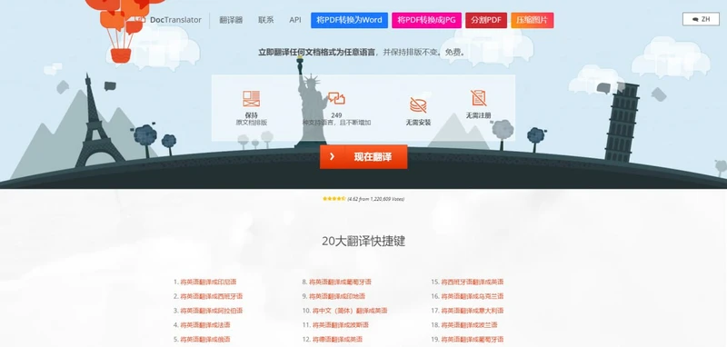Open the API menu link
This screenshot has width=727, height=347.
[294, 20]
